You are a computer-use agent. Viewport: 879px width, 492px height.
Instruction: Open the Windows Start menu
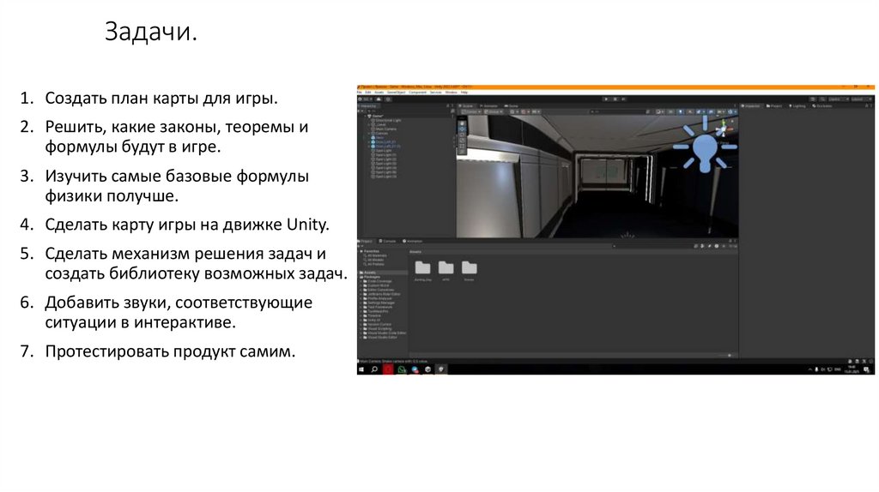click(x=361, y=369)
